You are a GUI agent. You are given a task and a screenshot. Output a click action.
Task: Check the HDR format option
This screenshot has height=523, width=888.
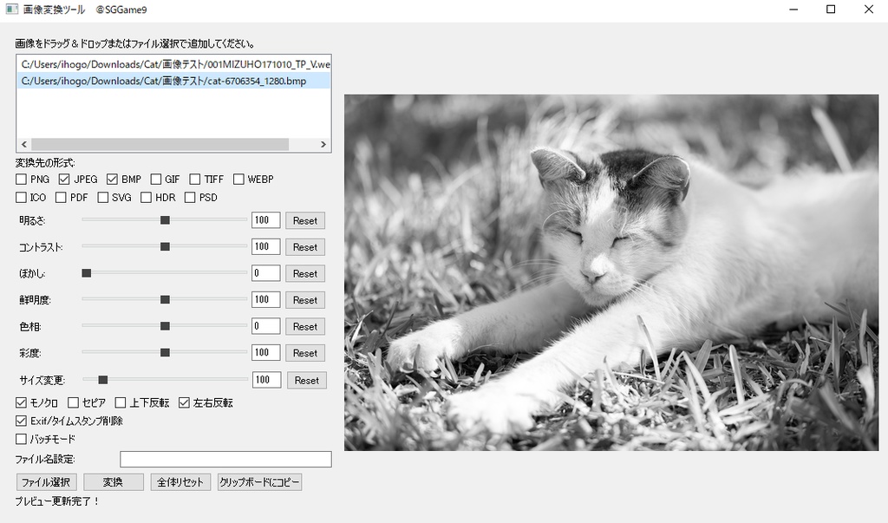pyautogui.click(x=146, y=198)
